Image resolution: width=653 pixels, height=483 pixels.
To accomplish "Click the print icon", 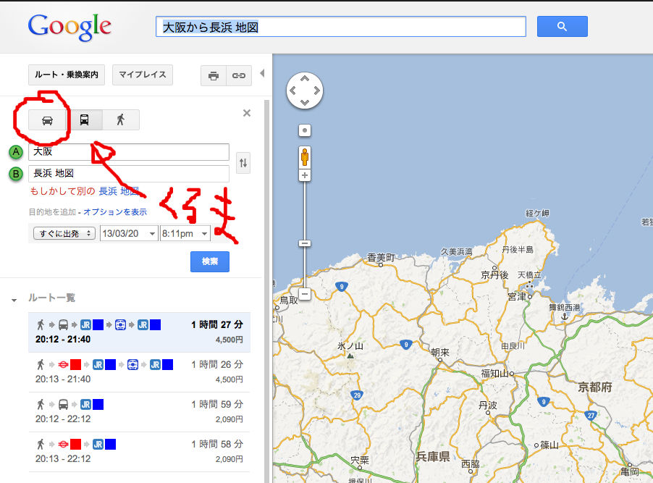I will pyautogui.click(x=214, y=76).
